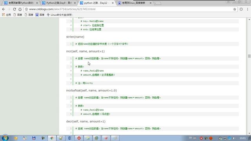Click the '# amount' line in the incr block

coord(98,75)
